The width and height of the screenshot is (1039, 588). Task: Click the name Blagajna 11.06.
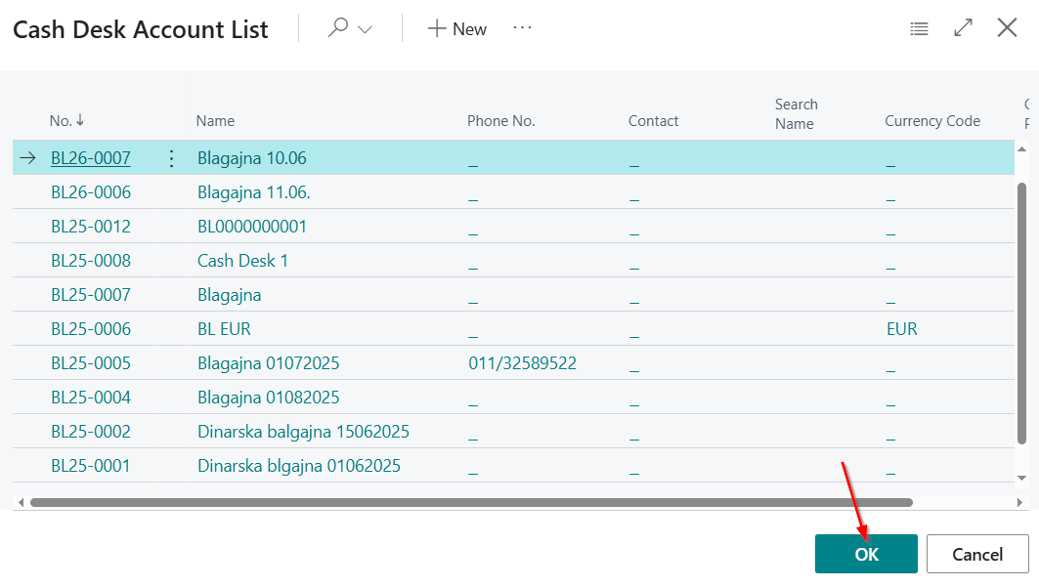(x=254, y=192)
